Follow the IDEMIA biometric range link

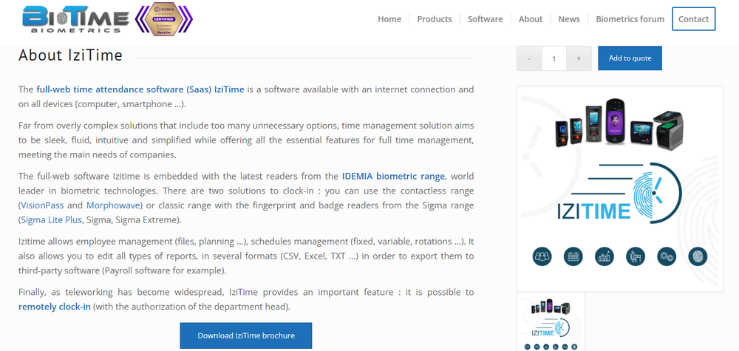point(393,176)
